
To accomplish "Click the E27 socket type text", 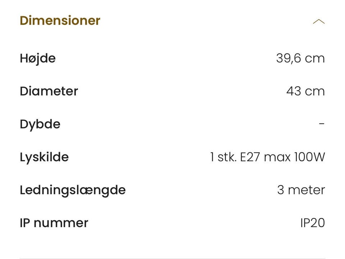I will pyautogui.click(x=250, y=157).
